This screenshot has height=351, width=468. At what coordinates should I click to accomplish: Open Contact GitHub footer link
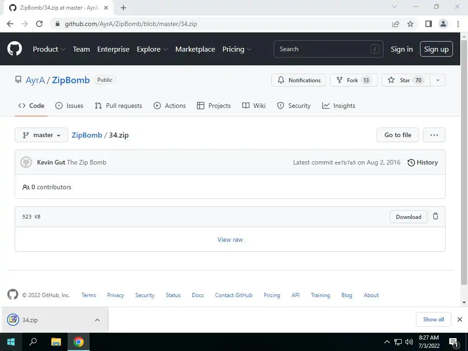(x=234, y=295)
